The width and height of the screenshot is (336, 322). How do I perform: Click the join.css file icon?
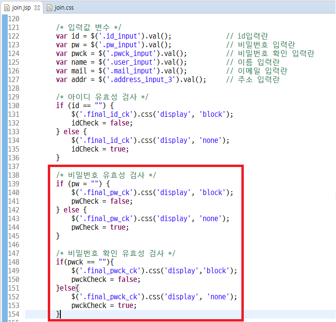(x=49, y=8)
